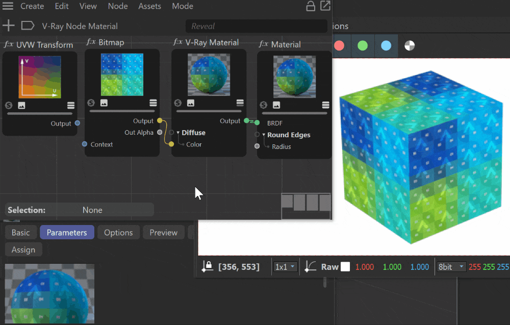
Task: Click the Reveal search field
Action: coord(257,26)
